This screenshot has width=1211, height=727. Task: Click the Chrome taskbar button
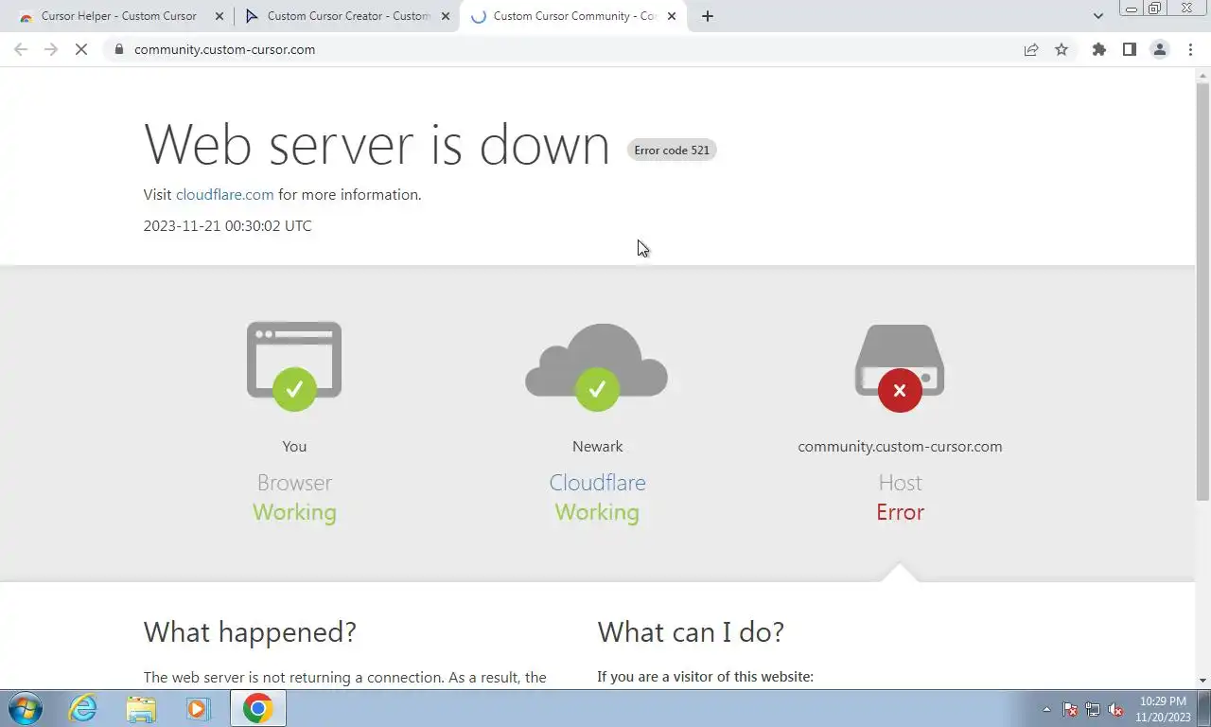tap(257, 708)
